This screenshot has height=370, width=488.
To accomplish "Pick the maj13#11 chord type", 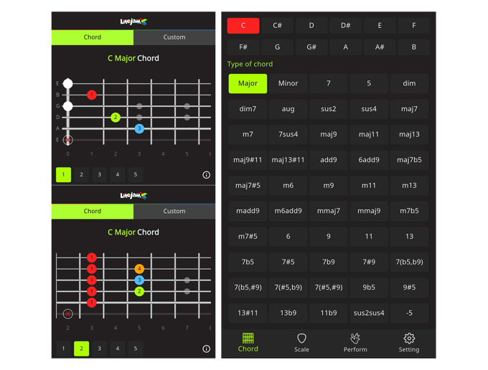I will click(288, 160).
